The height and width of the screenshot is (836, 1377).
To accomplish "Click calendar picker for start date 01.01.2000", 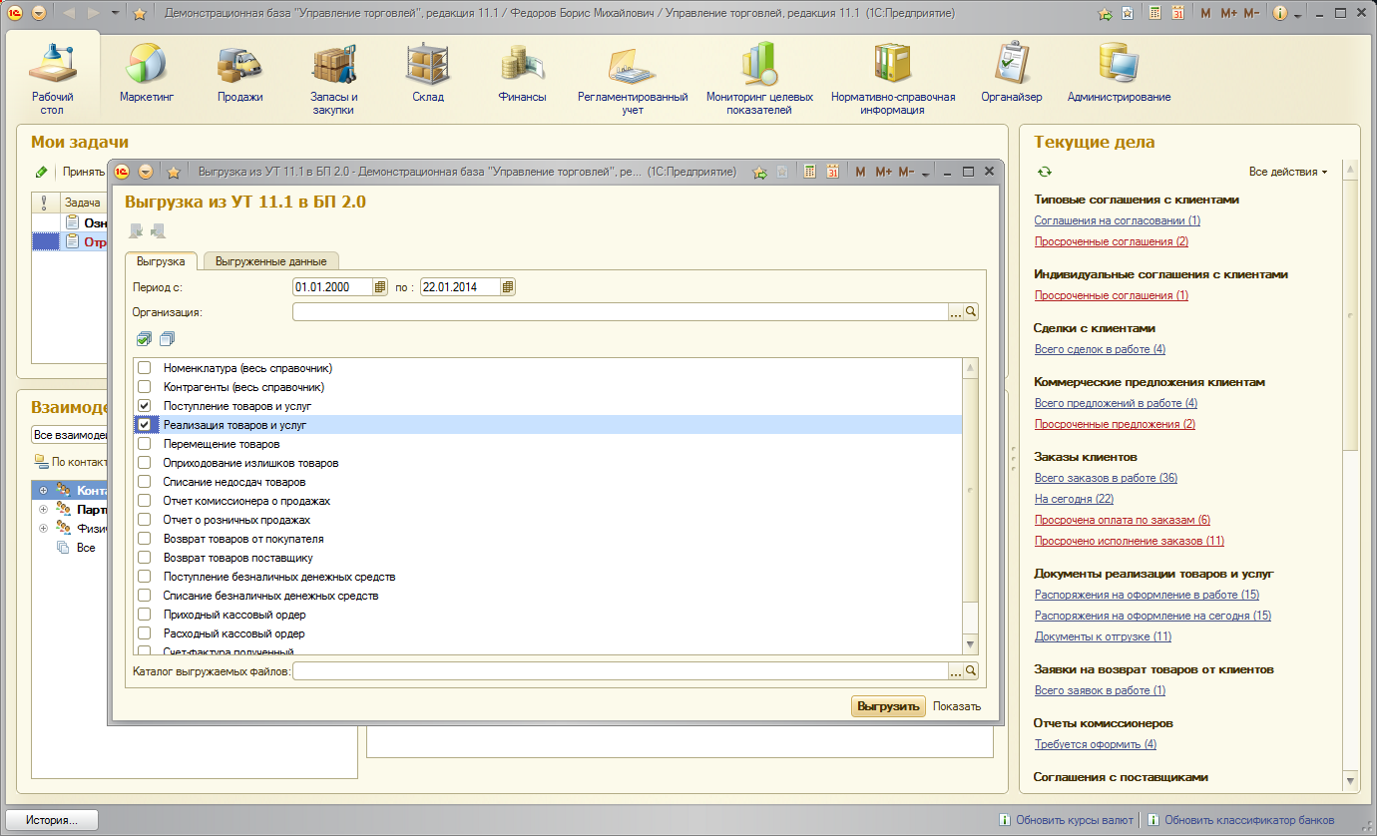I will click(x=380, y=287).
